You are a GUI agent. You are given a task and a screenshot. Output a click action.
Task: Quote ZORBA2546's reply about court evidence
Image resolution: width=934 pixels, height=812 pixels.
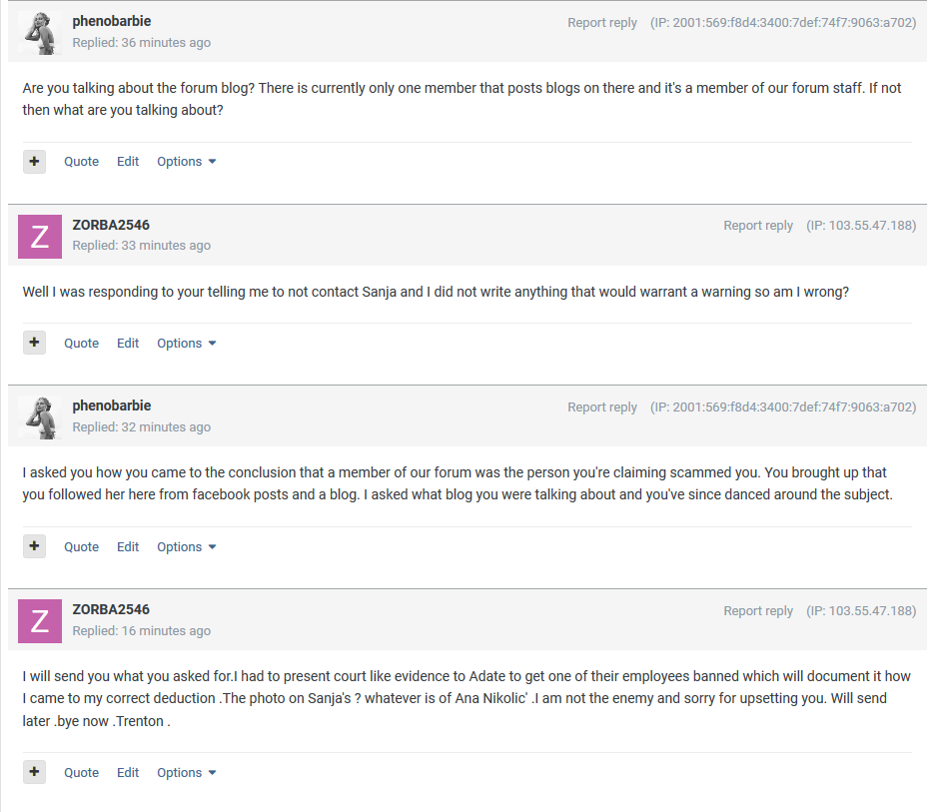click(x=82, y=773)
